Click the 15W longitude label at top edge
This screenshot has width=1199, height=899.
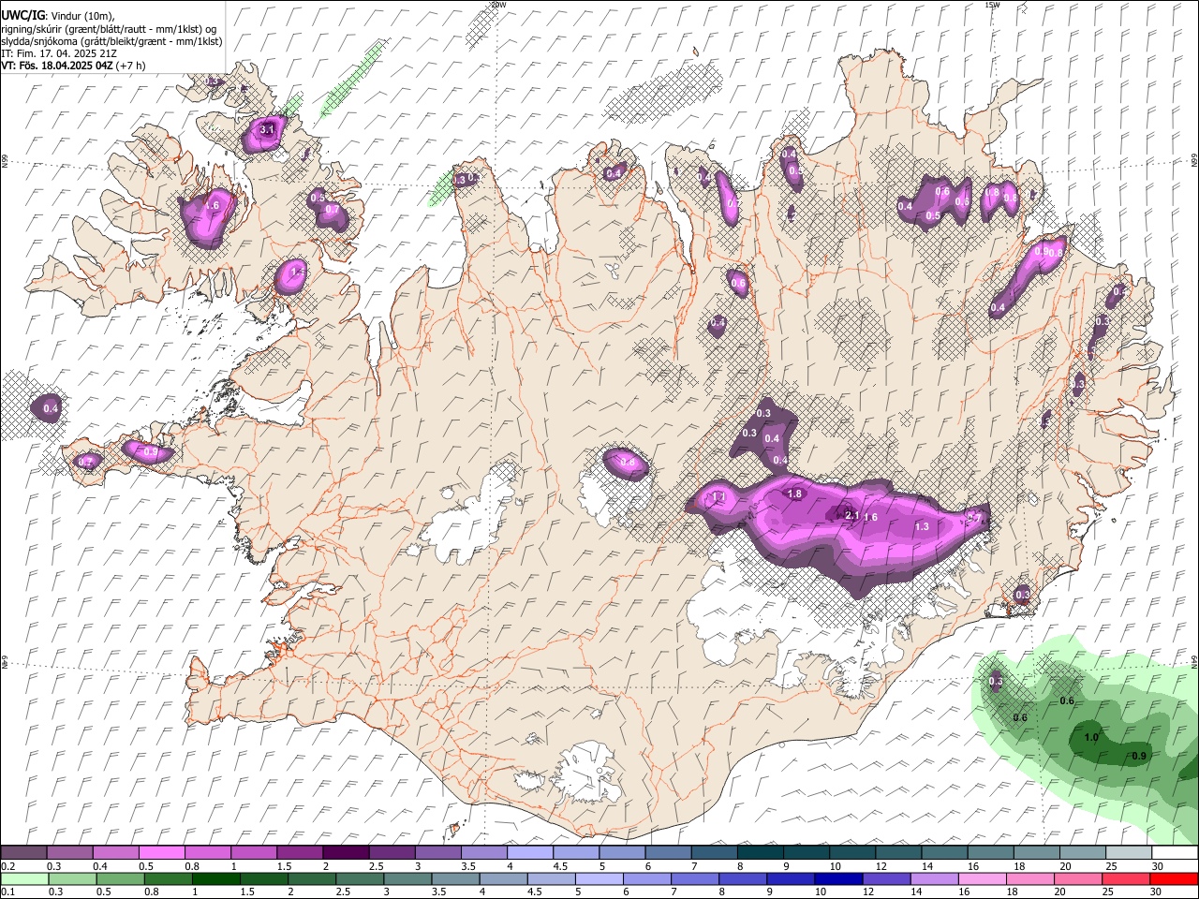(992, 5)
